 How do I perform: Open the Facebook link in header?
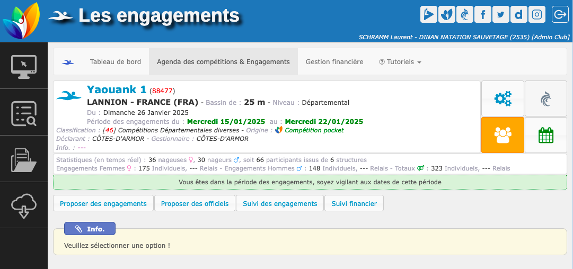pyautogui.click(x=482, y=14)
